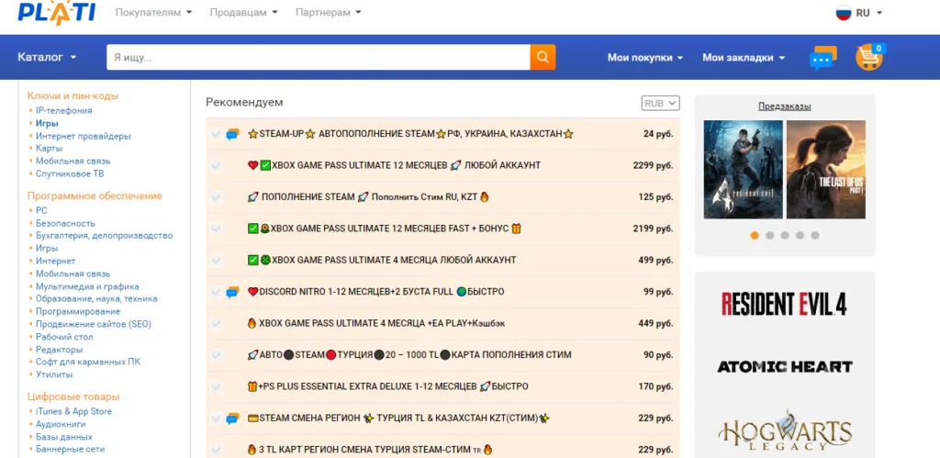Open Базы данных category

click(63, 437)
